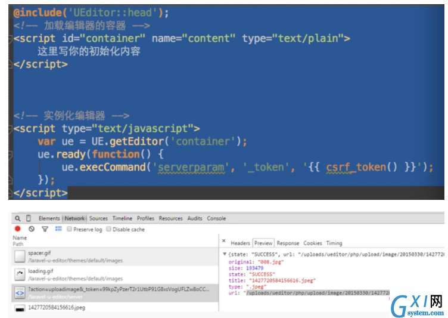Enable the Preserve log checkbox
Image resolution: width=448 pixels, height=318 pixels.
coord(70,229)
